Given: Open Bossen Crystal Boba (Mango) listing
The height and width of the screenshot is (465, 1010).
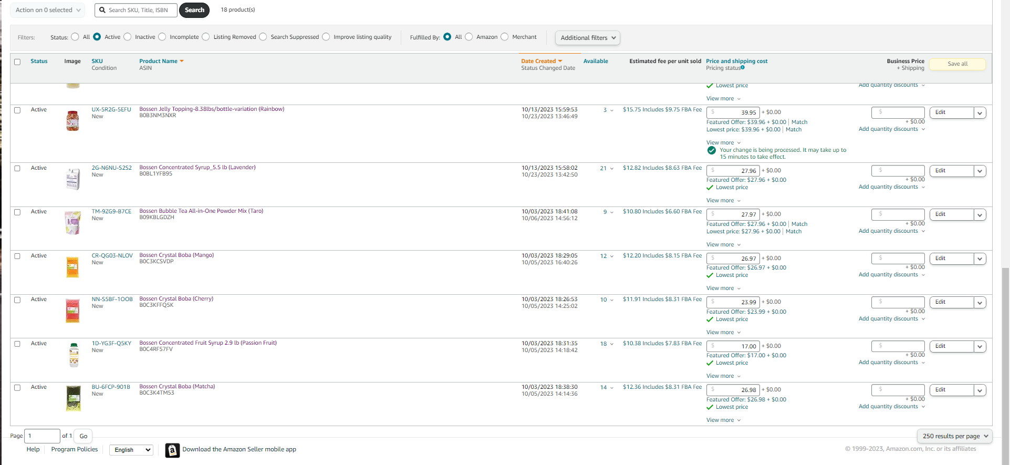Looking at the screenshot, I should (x=176, y=255).
